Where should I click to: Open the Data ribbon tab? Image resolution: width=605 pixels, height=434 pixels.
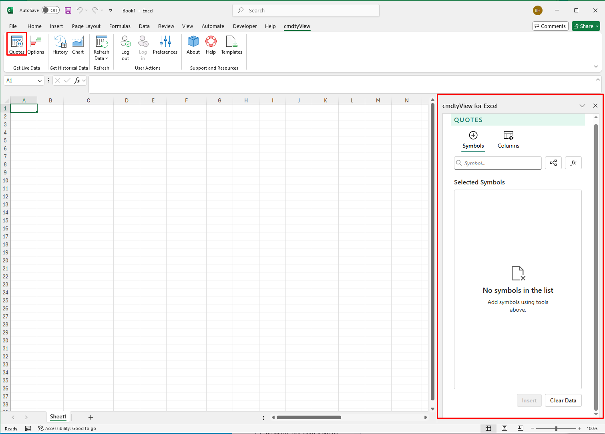144,26
